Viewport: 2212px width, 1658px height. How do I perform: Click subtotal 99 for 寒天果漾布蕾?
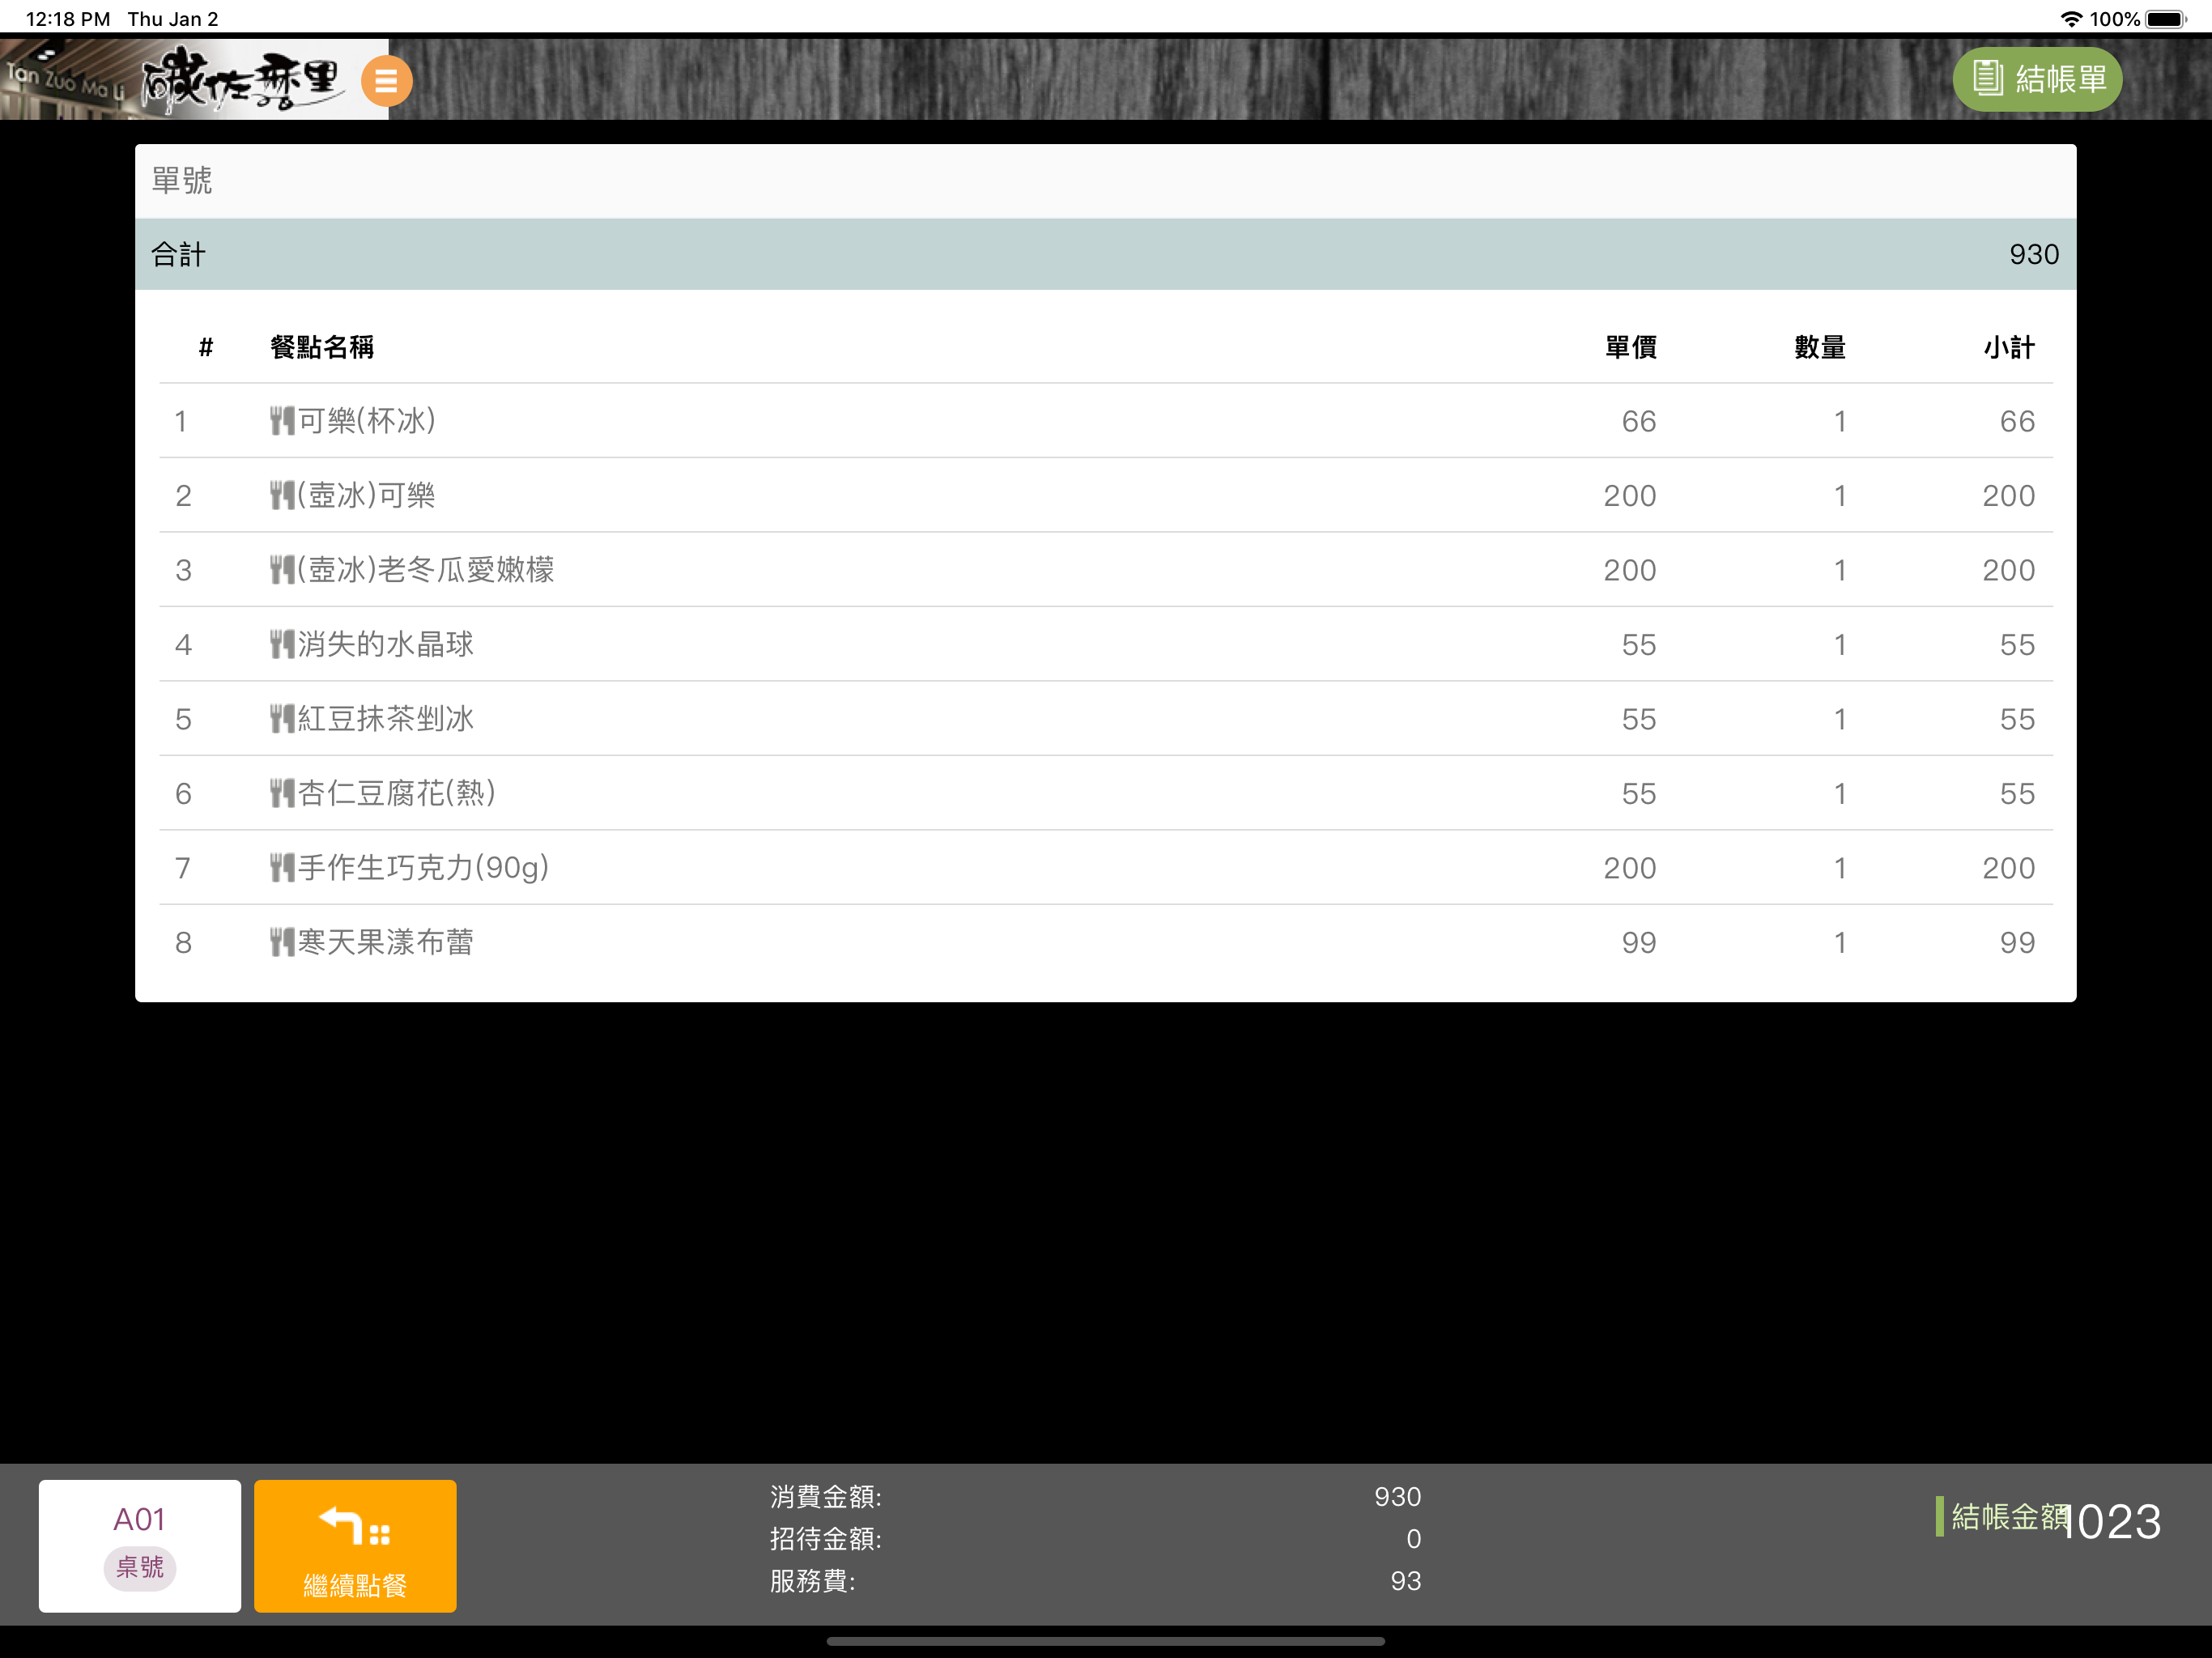pos(2017,942)
